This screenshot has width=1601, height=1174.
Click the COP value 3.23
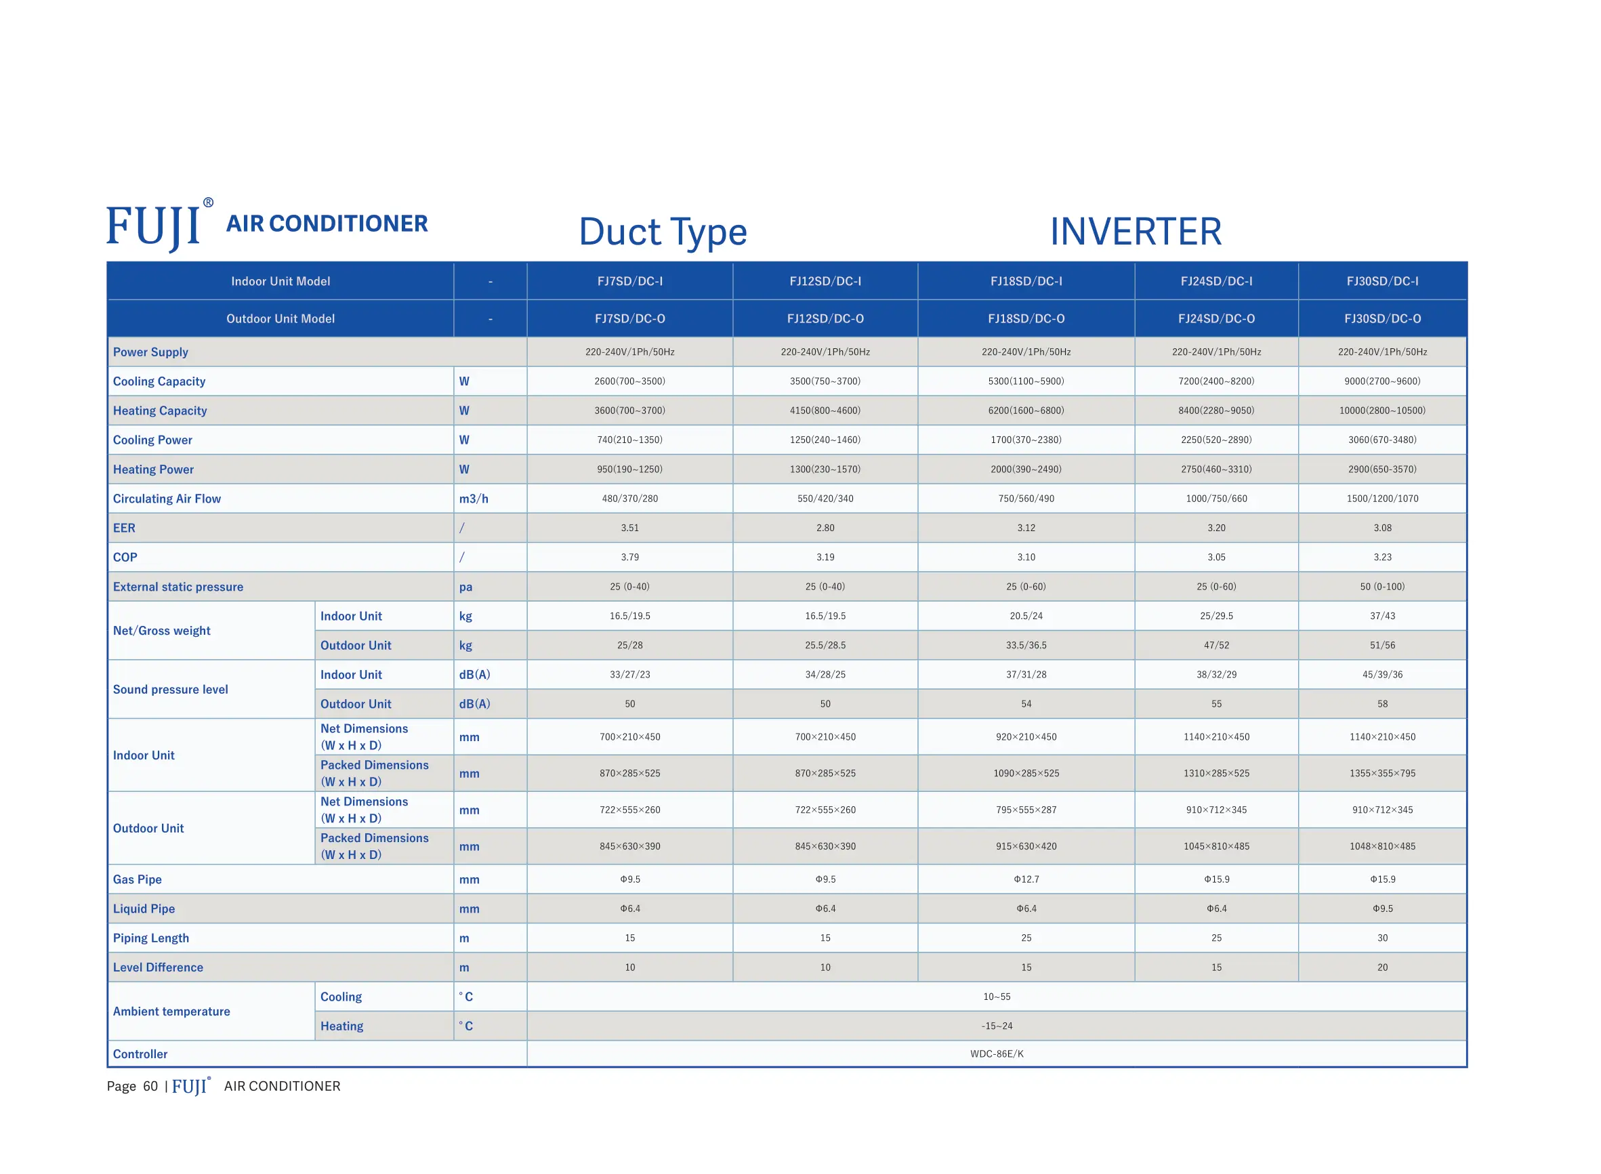[1381, 557]
